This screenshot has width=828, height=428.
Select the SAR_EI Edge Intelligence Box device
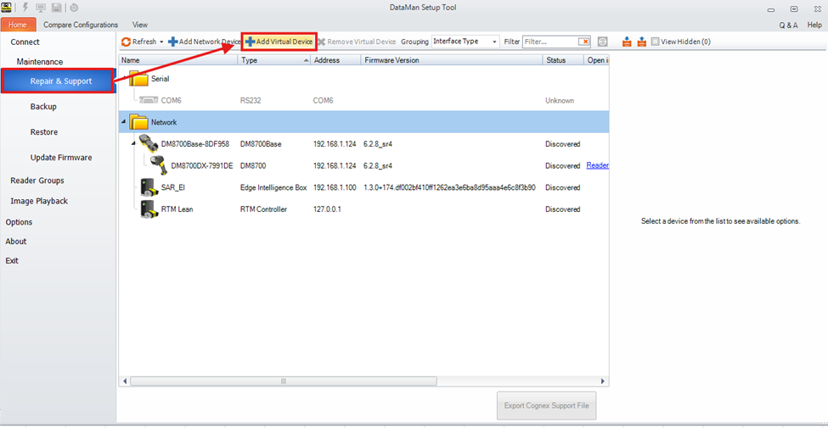pyautogui.click(x=173, y=187)
